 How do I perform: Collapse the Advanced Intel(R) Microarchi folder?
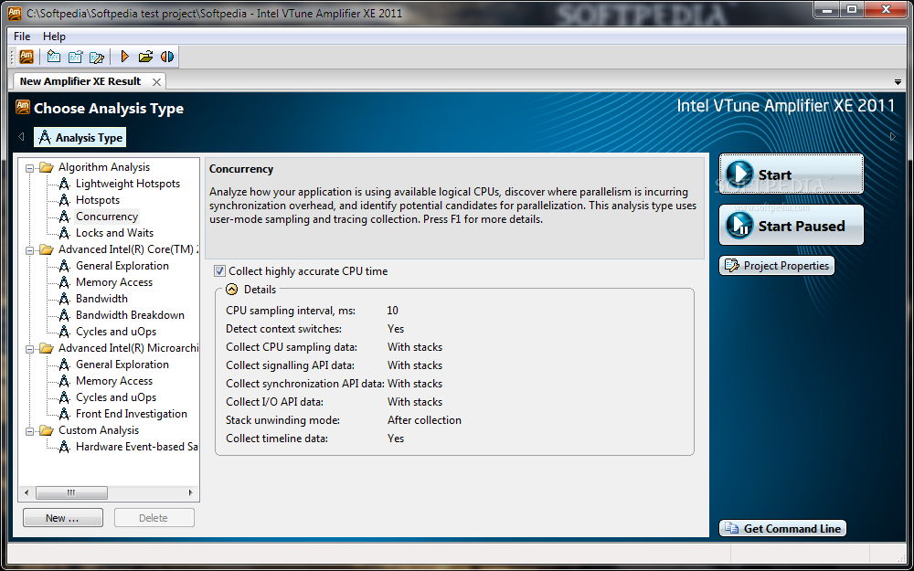tap(29, 349)
